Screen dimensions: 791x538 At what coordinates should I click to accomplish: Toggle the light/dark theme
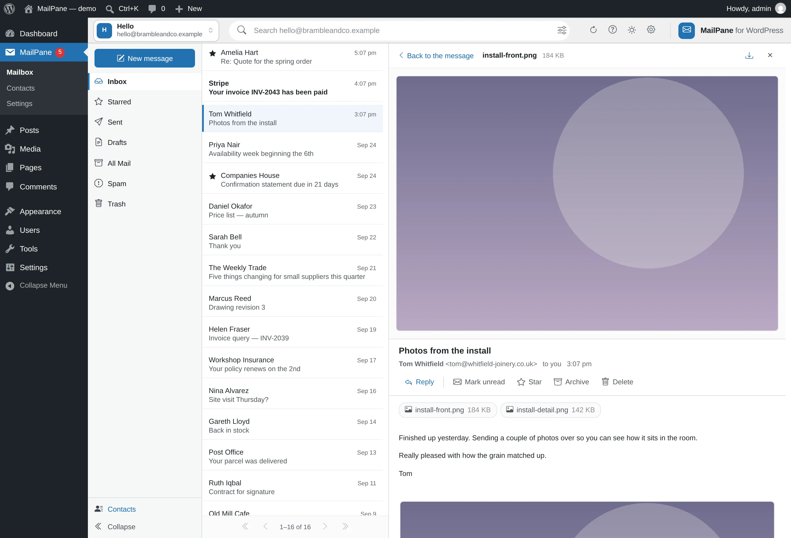[x=632, y=30]
